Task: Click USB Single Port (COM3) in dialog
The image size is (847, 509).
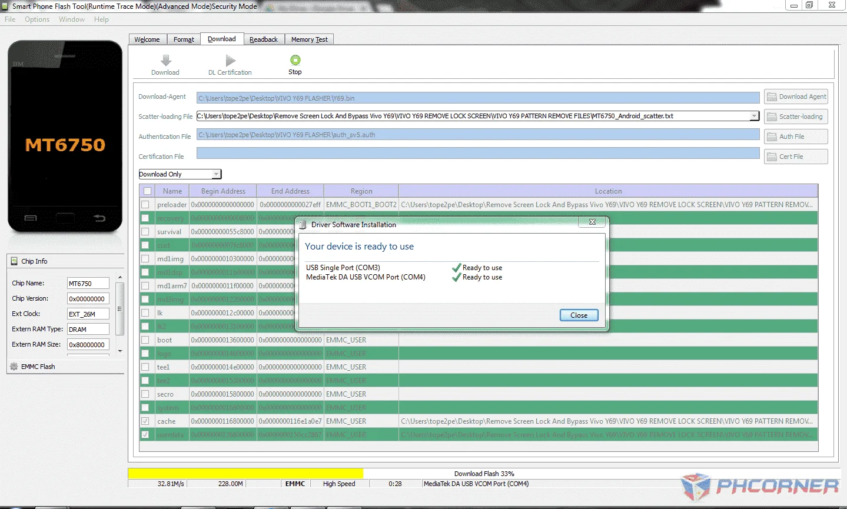Action: pyautogui.click(x=343, y=268)
